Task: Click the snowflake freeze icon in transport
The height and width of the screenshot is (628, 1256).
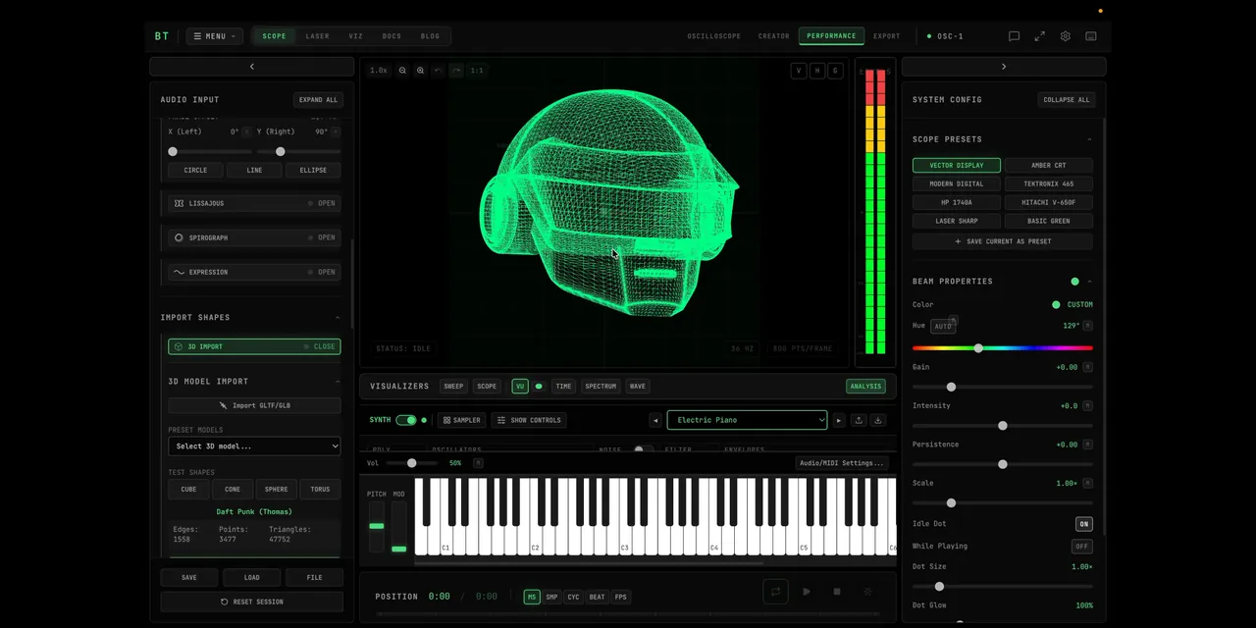Action: point(867,592)
